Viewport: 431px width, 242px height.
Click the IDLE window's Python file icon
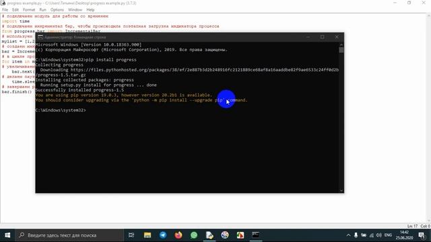click(x=3, y=3)
